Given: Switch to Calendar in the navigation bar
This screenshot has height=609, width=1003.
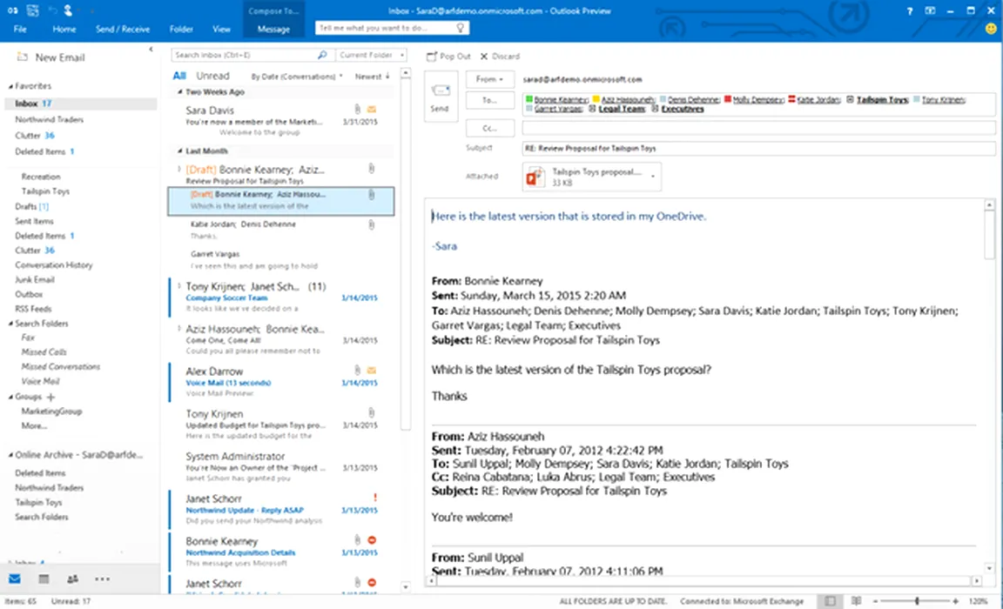Looking at the screenshot, I should point(44,579).
